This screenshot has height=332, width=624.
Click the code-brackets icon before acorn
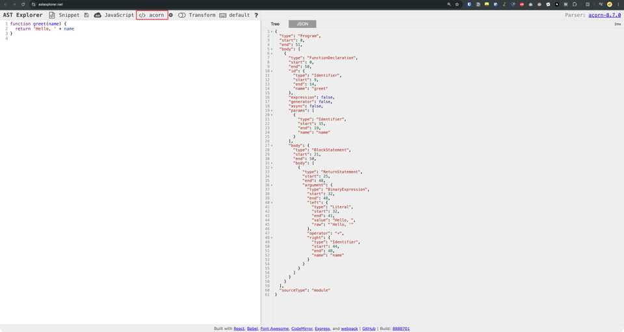tap(142, 15)
